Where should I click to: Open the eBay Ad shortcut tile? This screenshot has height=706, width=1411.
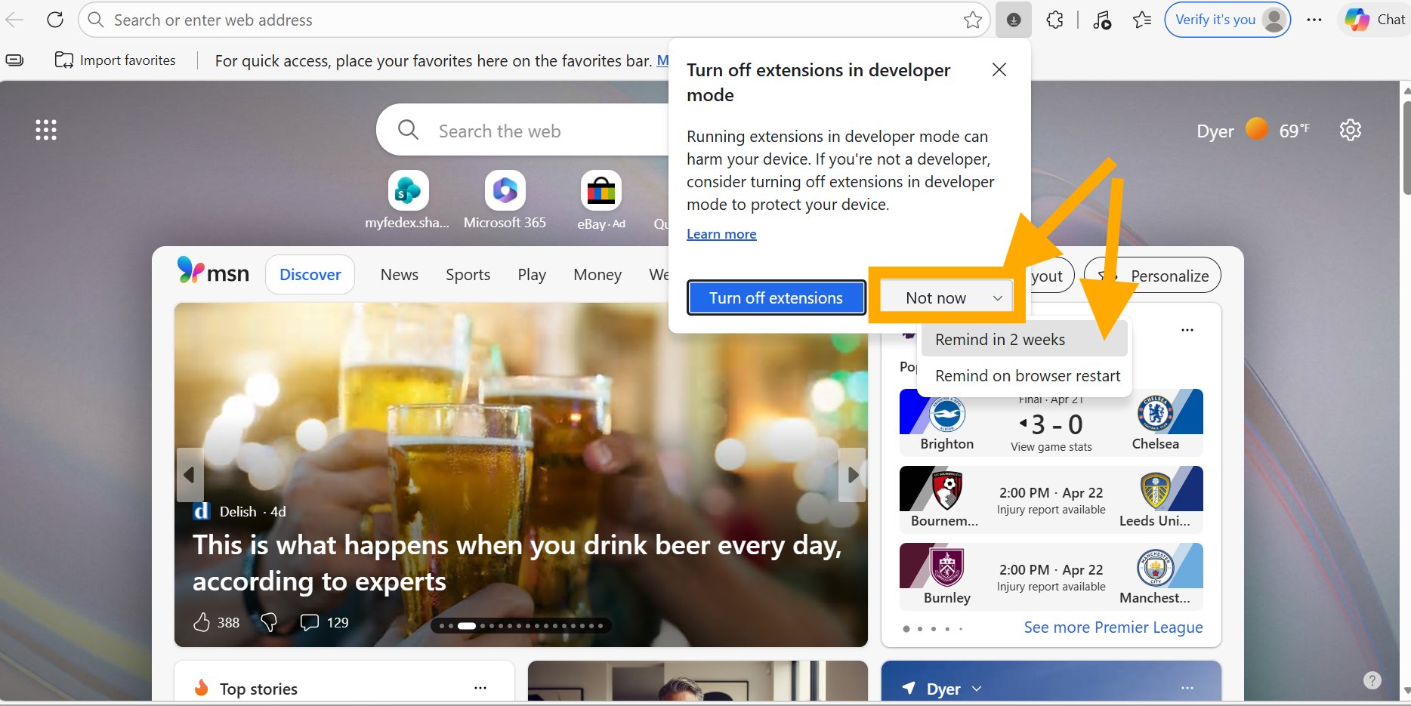(x=601, y=200)
